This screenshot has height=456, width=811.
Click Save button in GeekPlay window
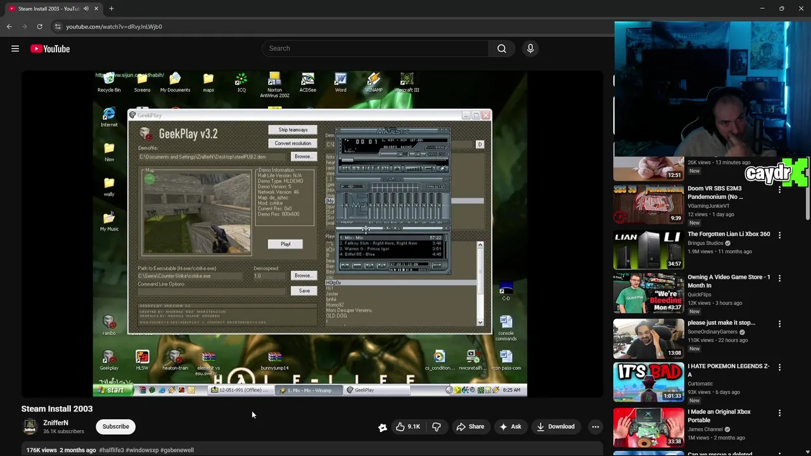[x=304, y=291]
